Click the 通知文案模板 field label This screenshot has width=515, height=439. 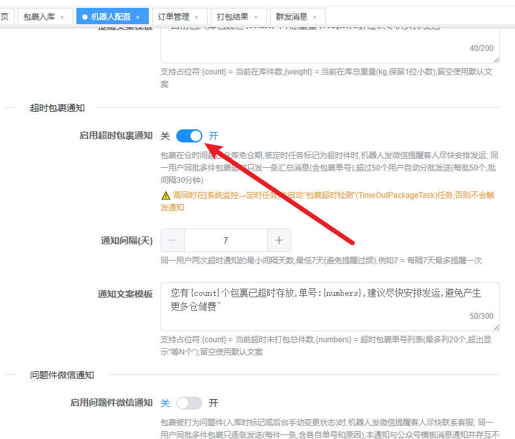tap(125, 294)
